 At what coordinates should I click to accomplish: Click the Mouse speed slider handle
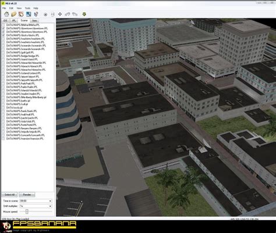[x=27, y=212]
